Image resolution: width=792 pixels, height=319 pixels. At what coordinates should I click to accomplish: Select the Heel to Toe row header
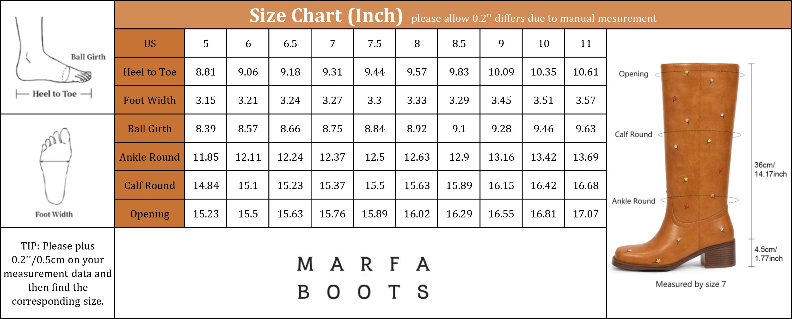click(150, 72)
